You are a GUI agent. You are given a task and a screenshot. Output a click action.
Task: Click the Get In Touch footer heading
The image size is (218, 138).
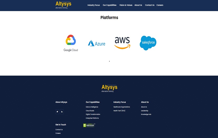[x=61, y=125]
